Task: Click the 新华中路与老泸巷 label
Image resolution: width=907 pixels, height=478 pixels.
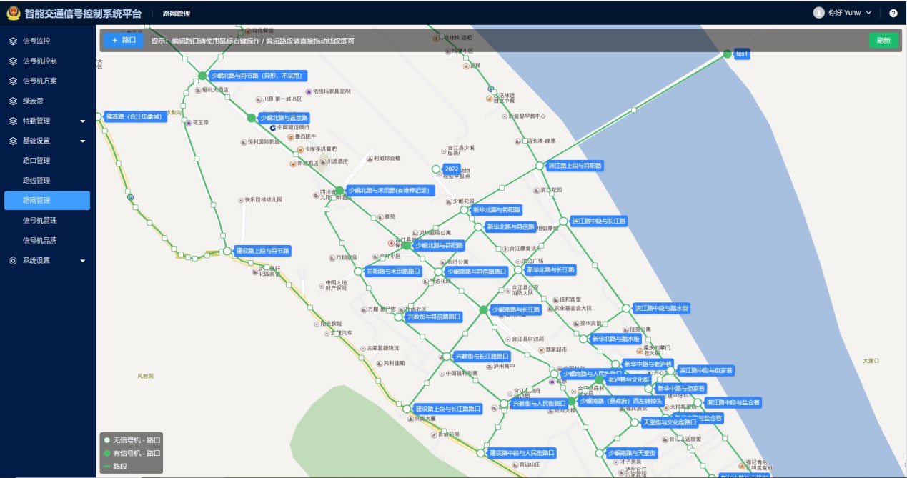Action: click(648, 364)
